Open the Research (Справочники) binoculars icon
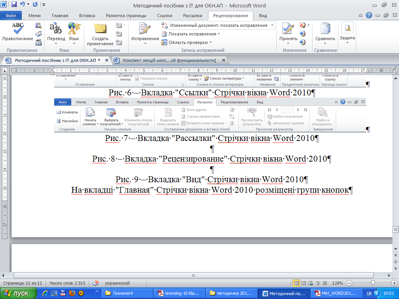Screen dimensions: 399x299 click(x=39, y=25)
